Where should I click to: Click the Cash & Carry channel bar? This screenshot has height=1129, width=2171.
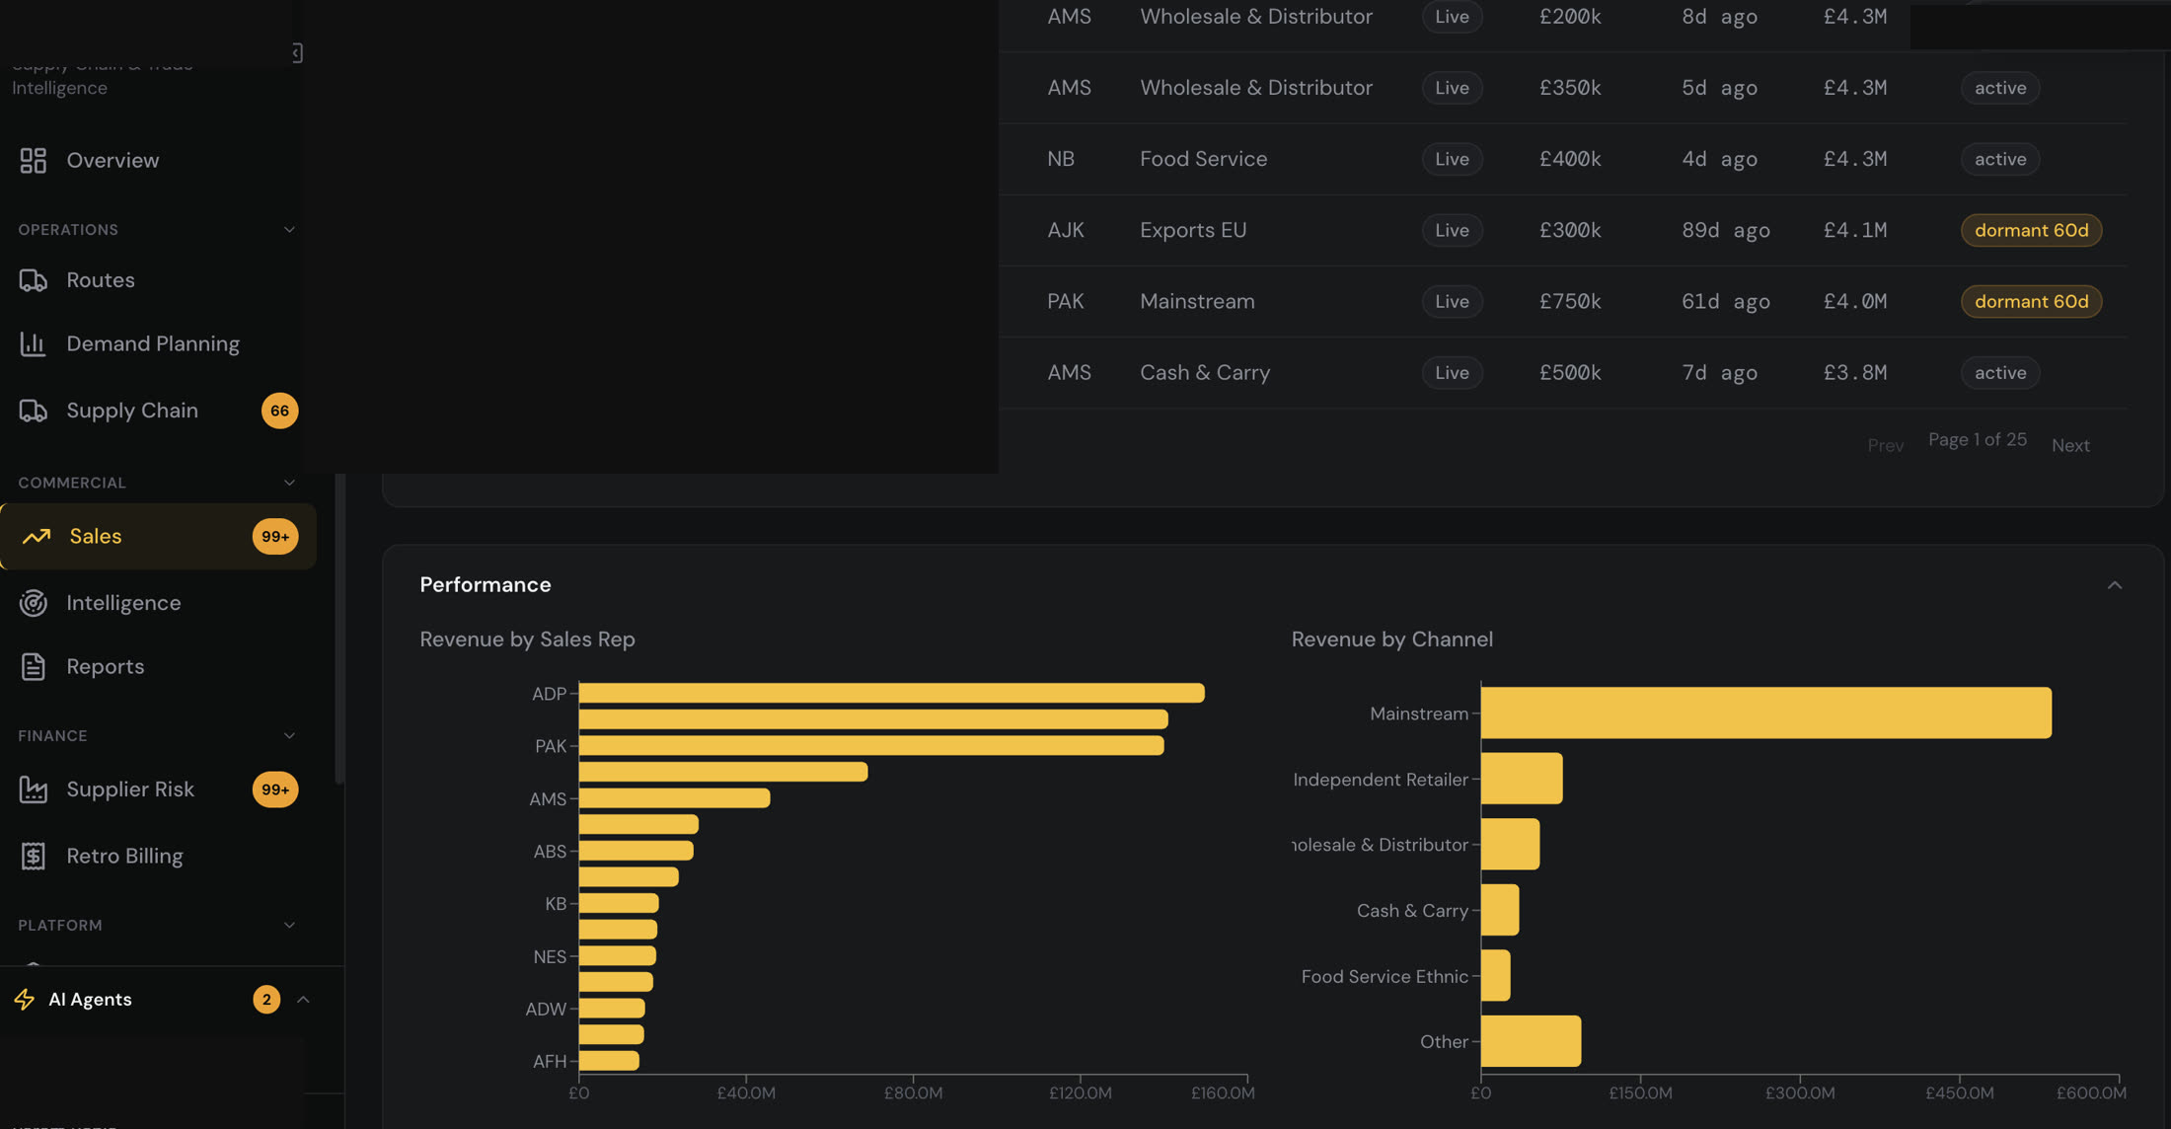1500,910
